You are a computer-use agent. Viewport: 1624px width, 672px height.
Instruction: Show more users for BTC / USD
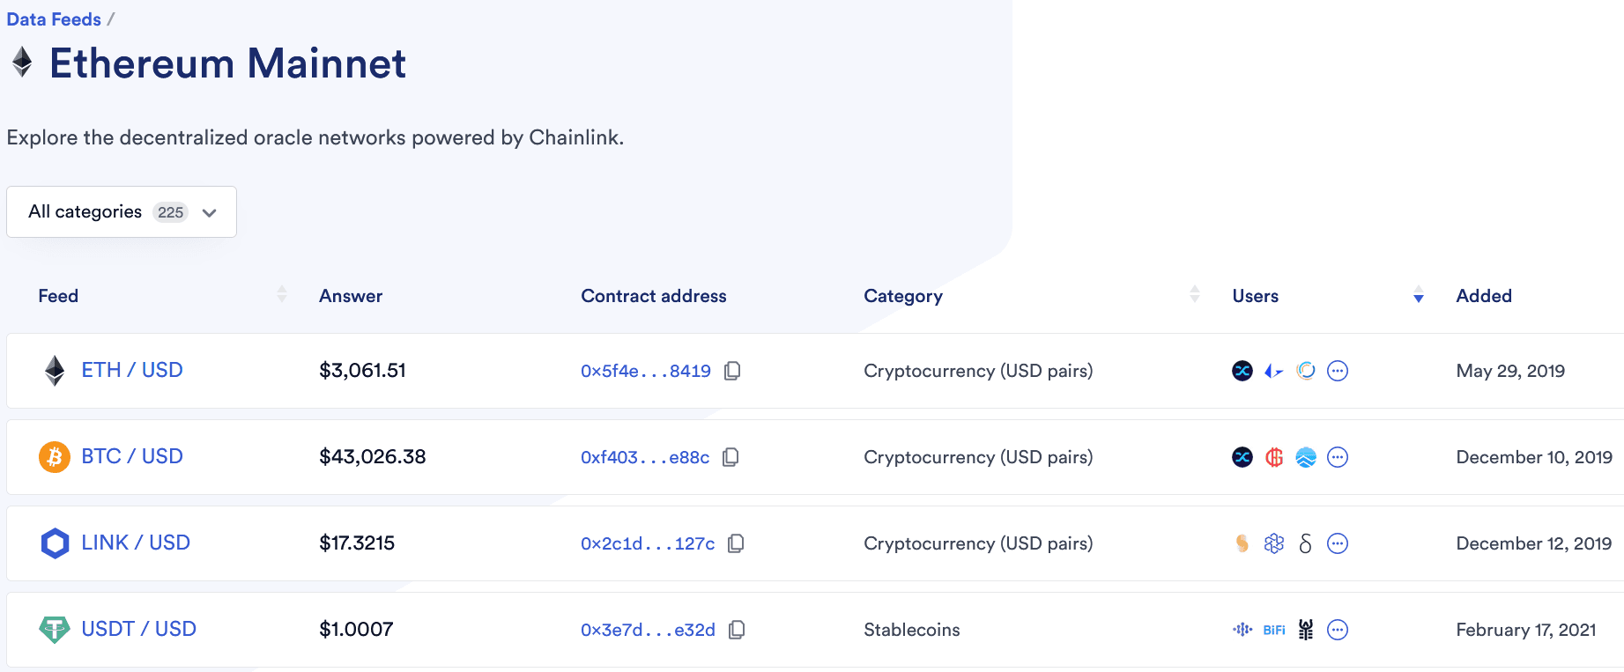point(1338,457)
